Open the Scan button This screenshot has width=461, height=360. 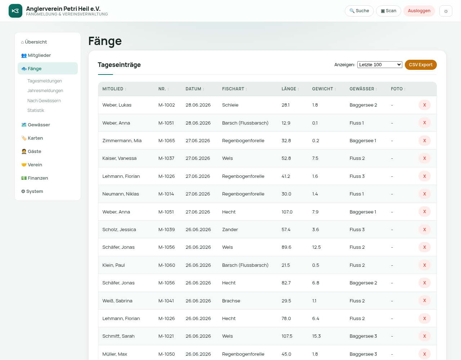(389, 11)
